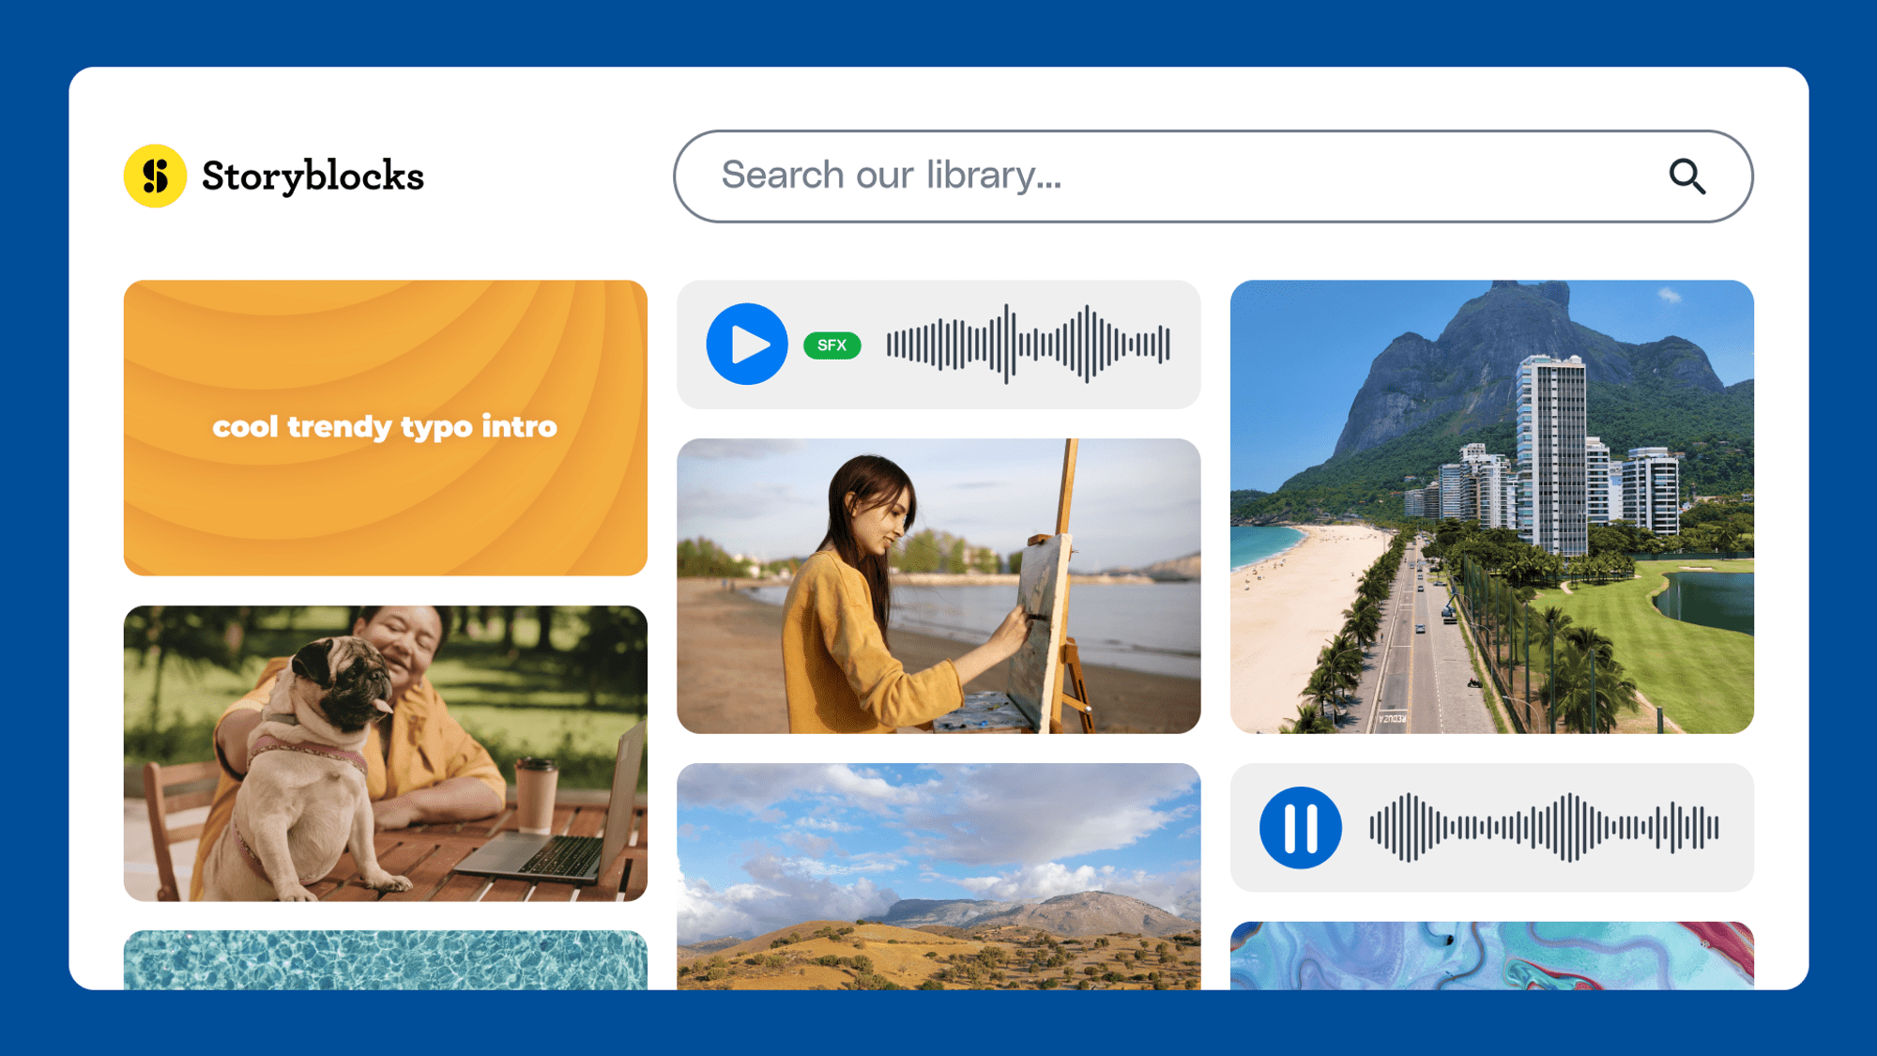Open the colorful marble abstract thumbnail

(1491, 956)
